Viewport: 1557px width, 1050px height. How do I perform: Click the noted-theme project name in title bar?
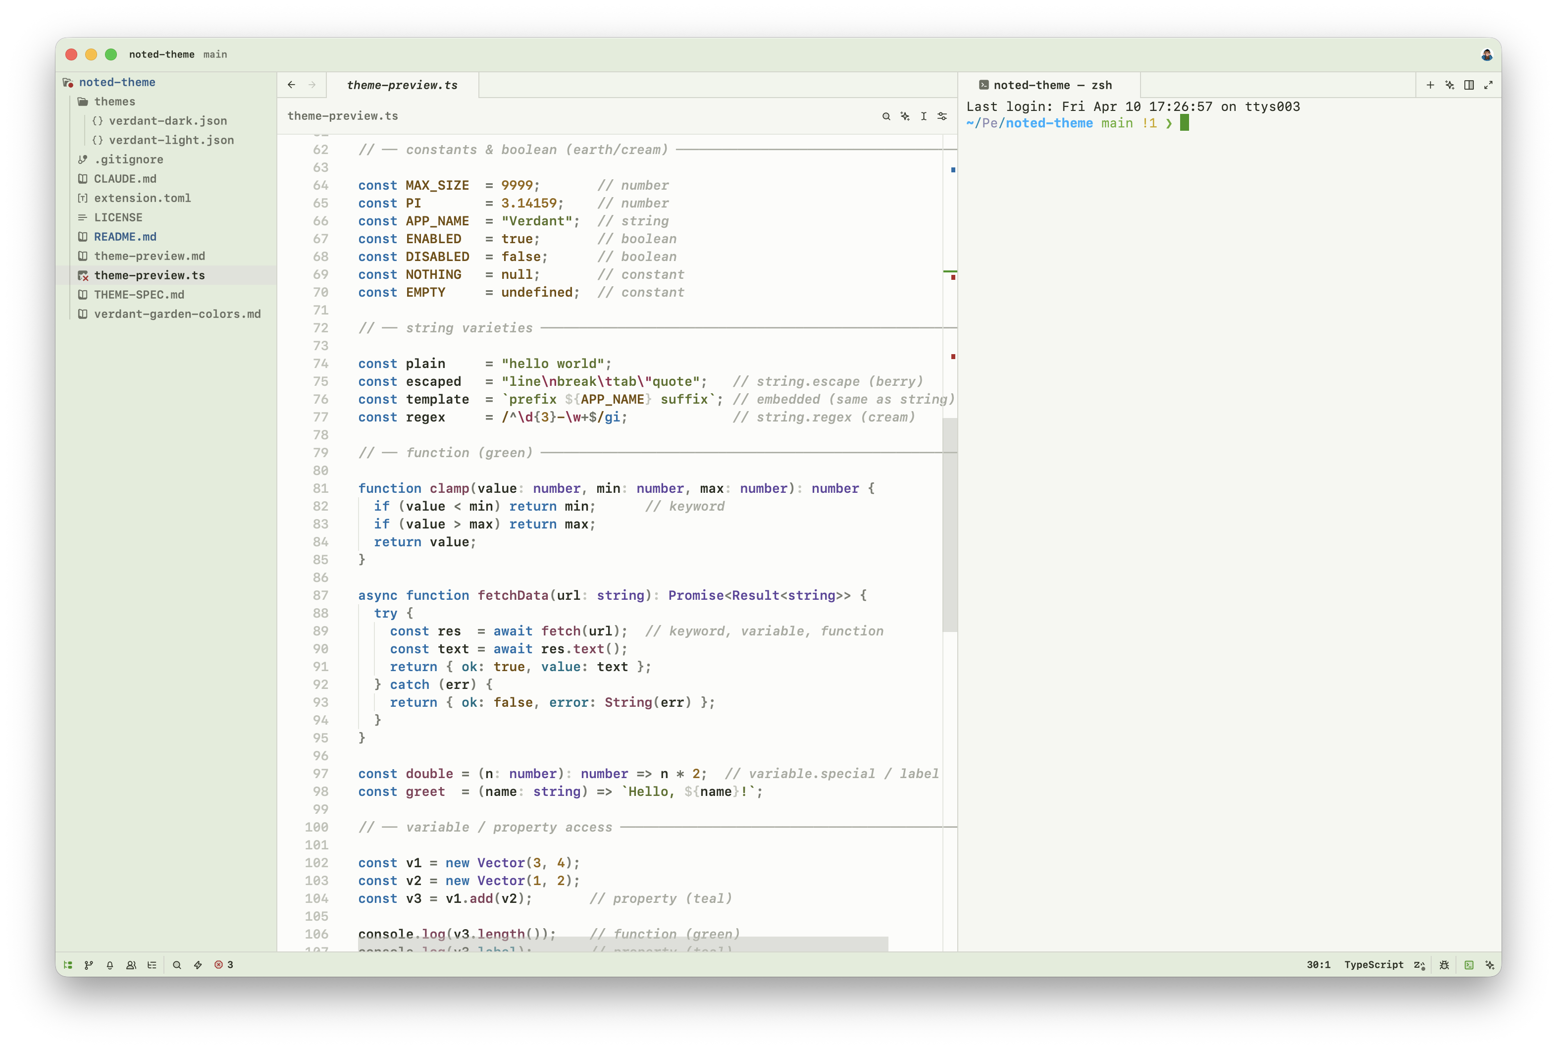pos(161,54)
